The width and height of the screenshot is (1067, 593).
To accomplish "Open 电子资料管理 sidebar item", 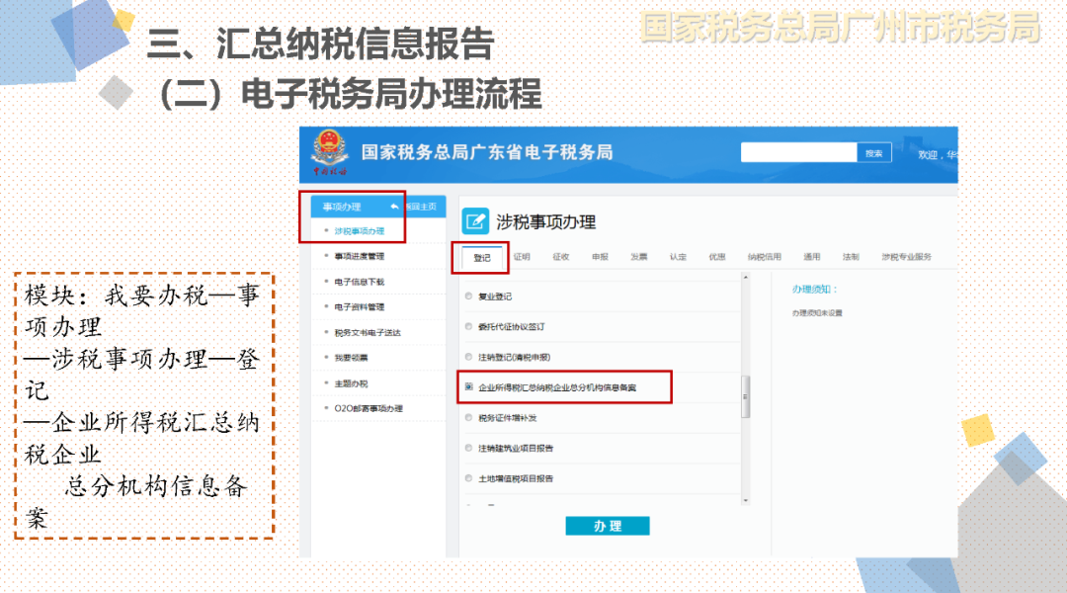I will click(360, 307).
